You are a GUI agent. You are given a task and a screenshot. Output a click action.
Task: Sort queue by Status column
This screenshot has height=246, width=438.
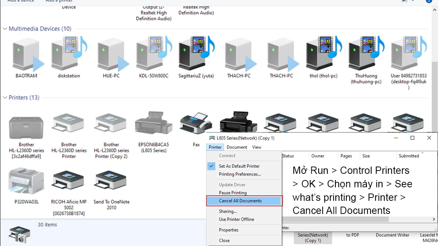(x=295, y=156)
